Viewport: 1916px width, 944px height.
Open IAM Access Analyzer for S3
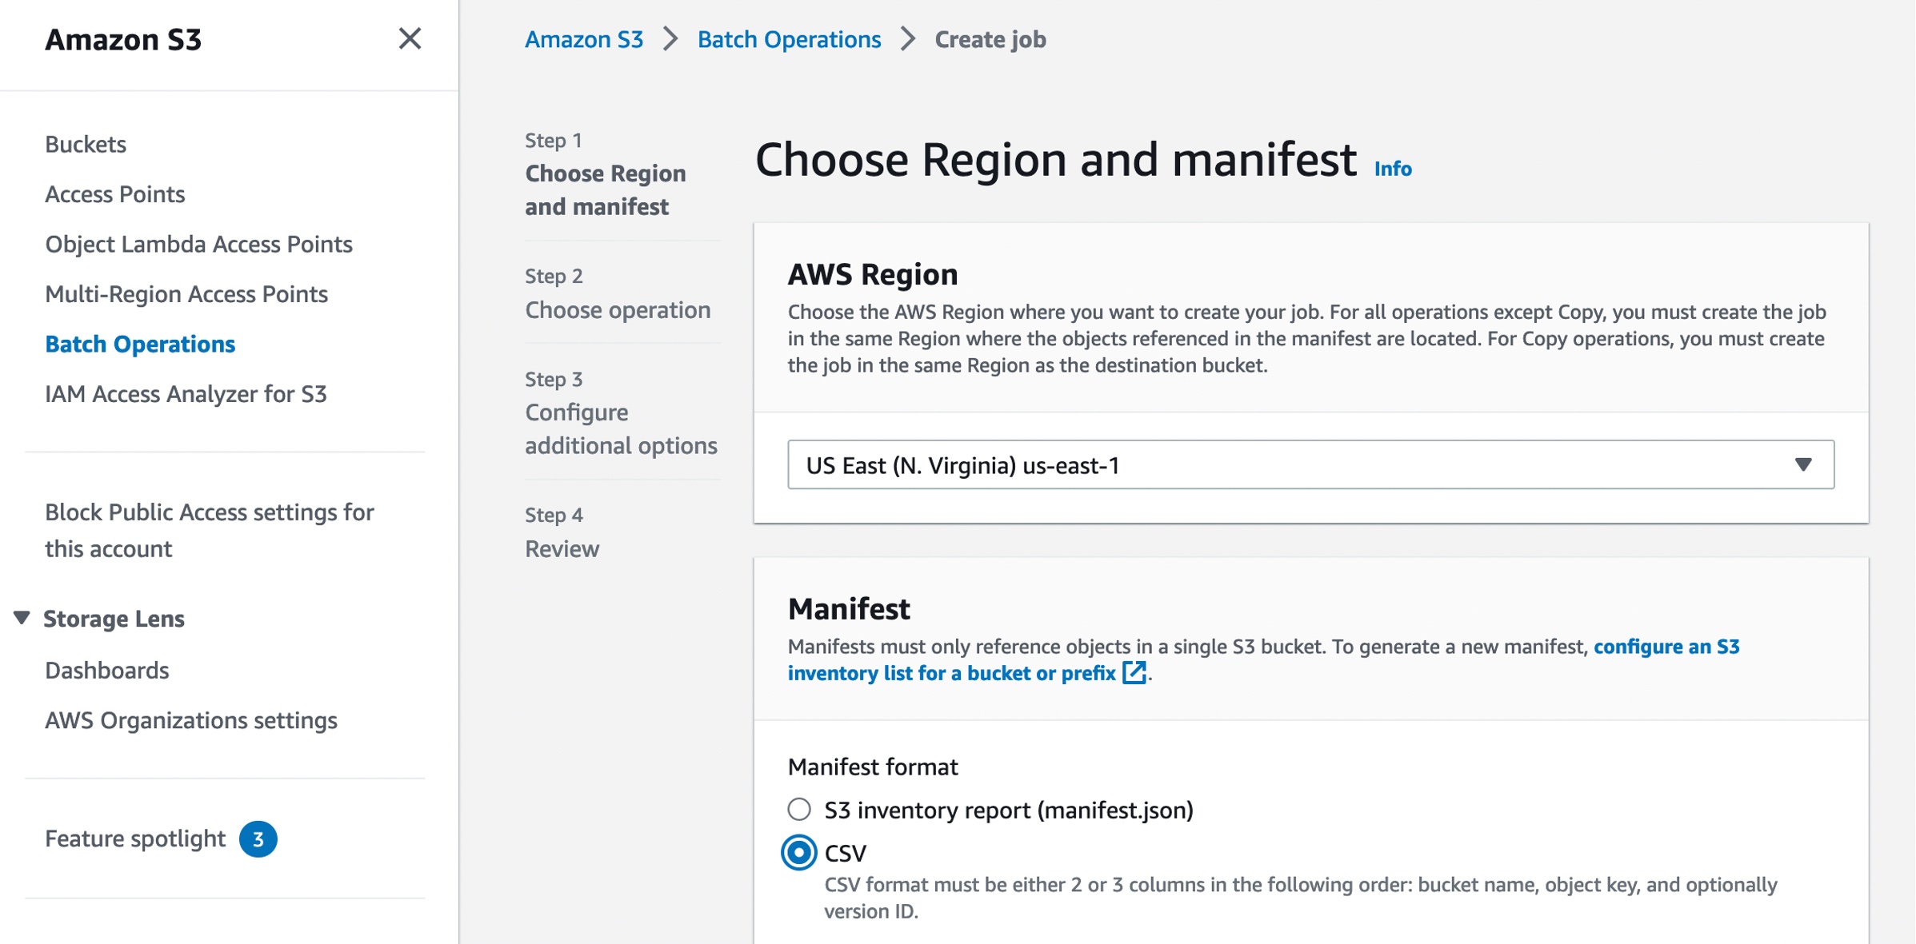tap(186, 393)
